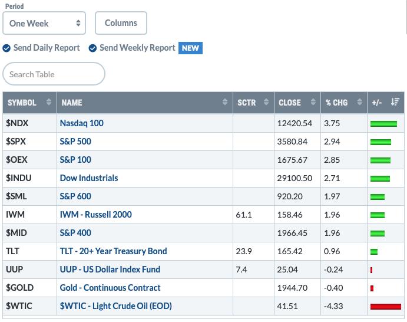
Task: Toggle the Send Daily Report checkbox
Action: [6, 48]
